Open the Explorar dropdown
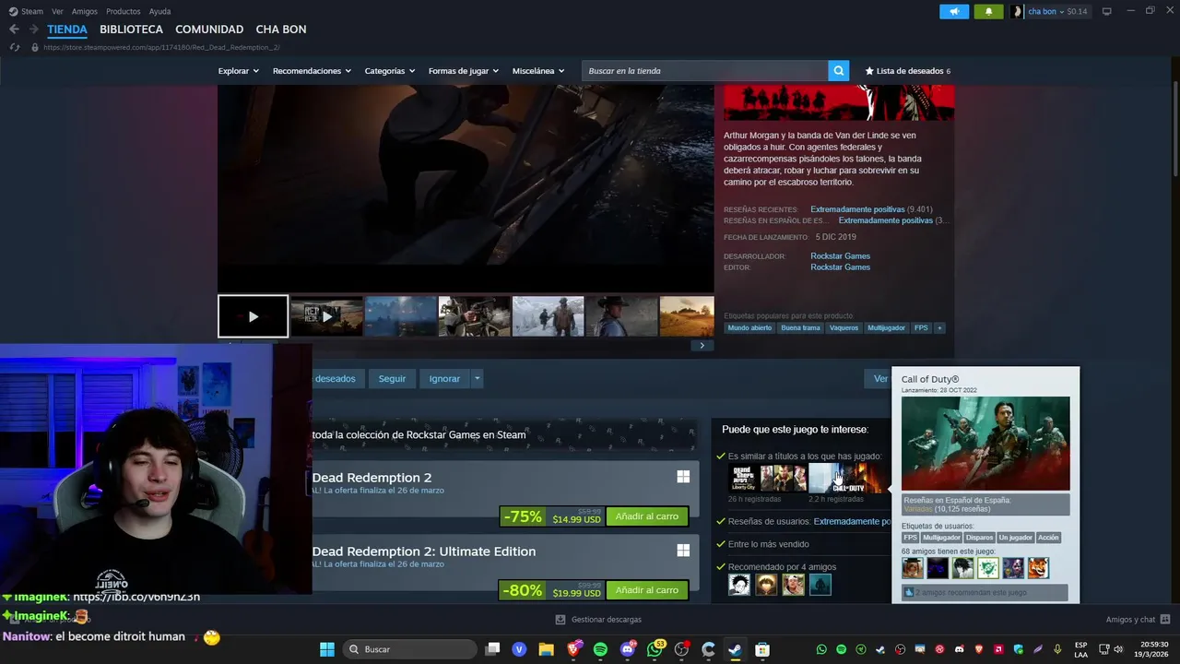1180x664 pixels. [238, 71]
